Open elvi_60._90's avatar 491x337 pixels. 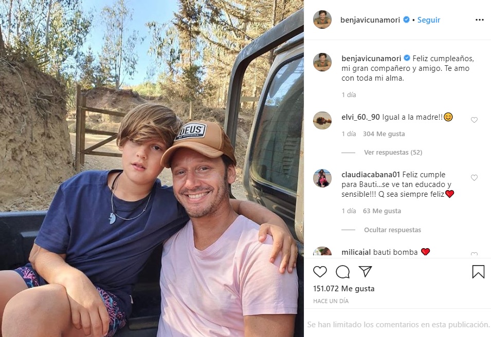coord(322,120)
